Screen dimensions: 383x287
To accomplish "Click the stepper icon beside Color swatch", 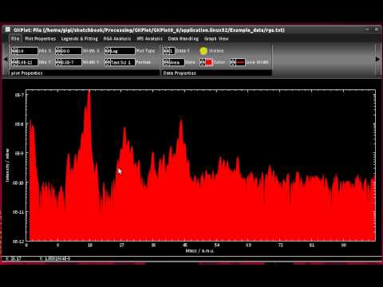I will click(x=203, y=62).
